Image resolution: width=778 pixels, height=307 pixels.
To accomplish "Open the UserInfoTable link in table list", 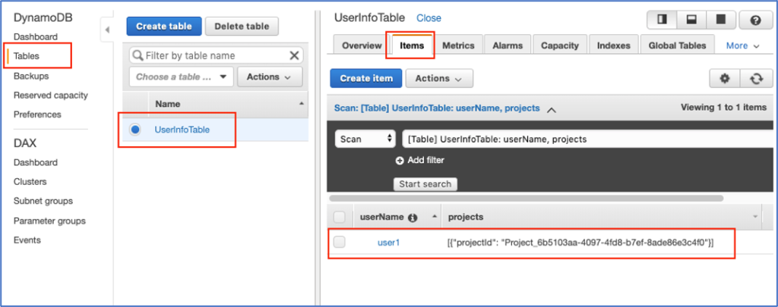I will (182, 130).
